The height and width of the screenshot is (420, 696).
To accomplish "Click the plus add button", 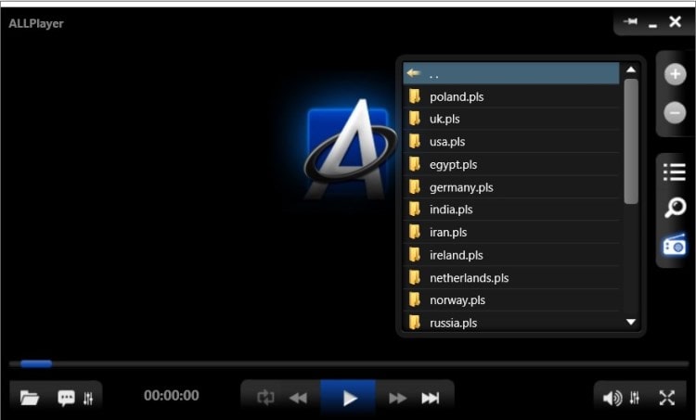I will 675,74.
